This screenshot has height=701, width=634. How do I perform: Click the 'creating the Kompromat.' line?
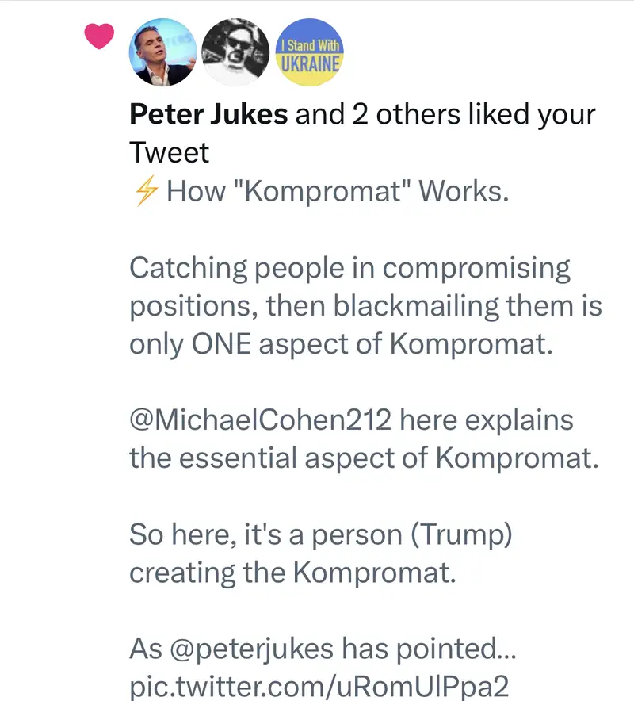pos(292,573)
